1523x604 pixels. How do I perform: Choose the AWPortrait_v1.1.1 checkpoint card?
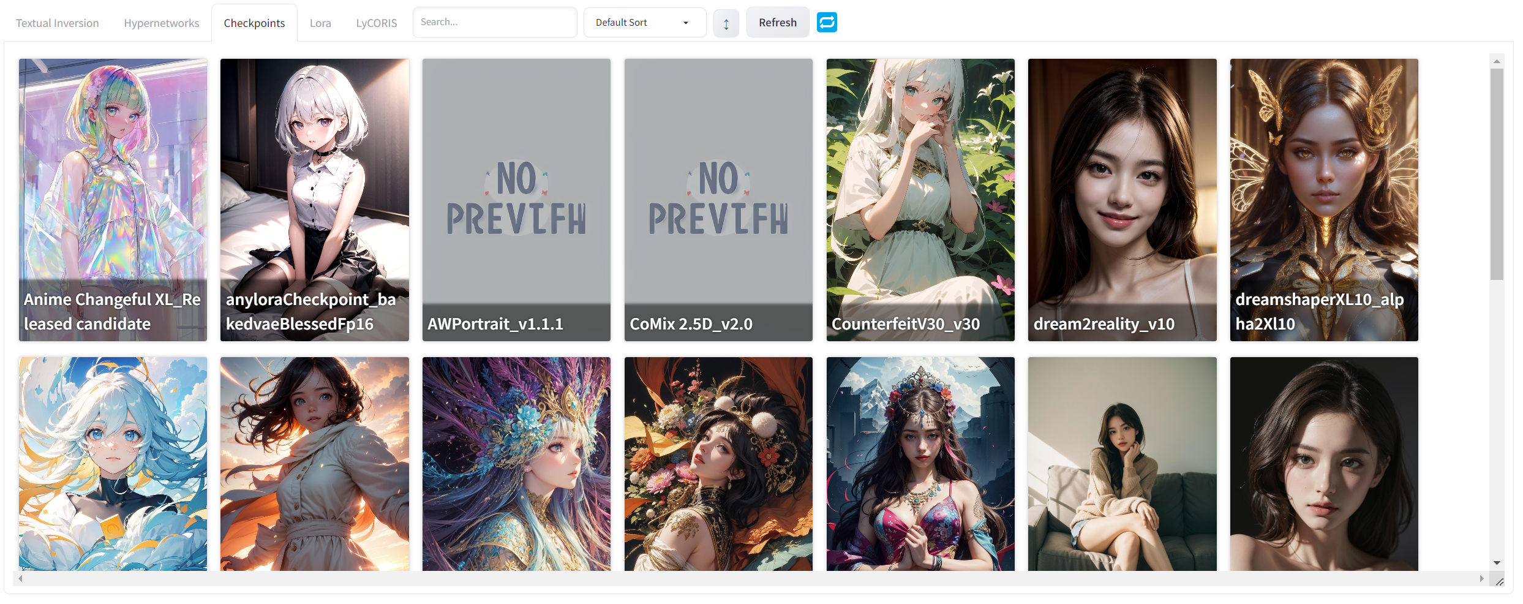click(516, 200)
